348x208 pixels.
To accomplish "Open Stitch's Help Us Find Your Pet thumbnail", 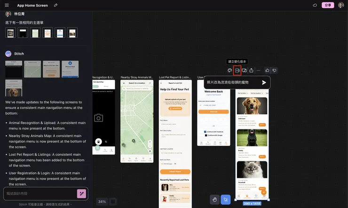I will tap(51, 69).
